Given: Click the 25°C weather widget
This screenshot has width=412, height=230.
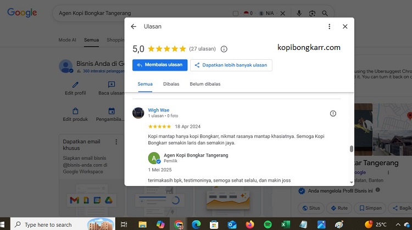Looking at the screenshot, I should click(376, 224).
